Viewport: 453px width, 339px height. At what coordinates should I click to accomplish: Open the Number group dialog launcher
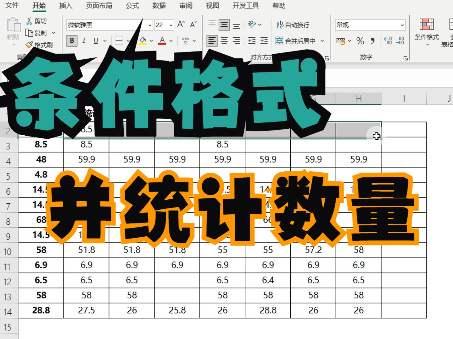coord(405,57)
